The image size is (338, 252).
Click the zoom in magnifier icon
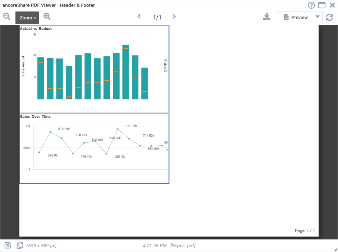[47, 17]
